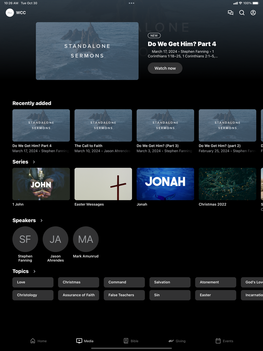
Task: Select speaker Mark Amunrud MA avatar
Action: pyautogui.click(x=86, y=239)
